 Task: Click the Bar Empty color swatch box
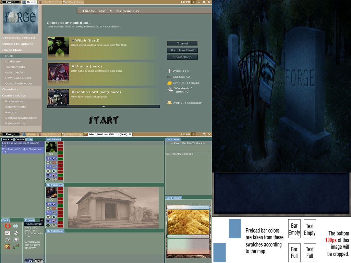click(x=294, y=229)
